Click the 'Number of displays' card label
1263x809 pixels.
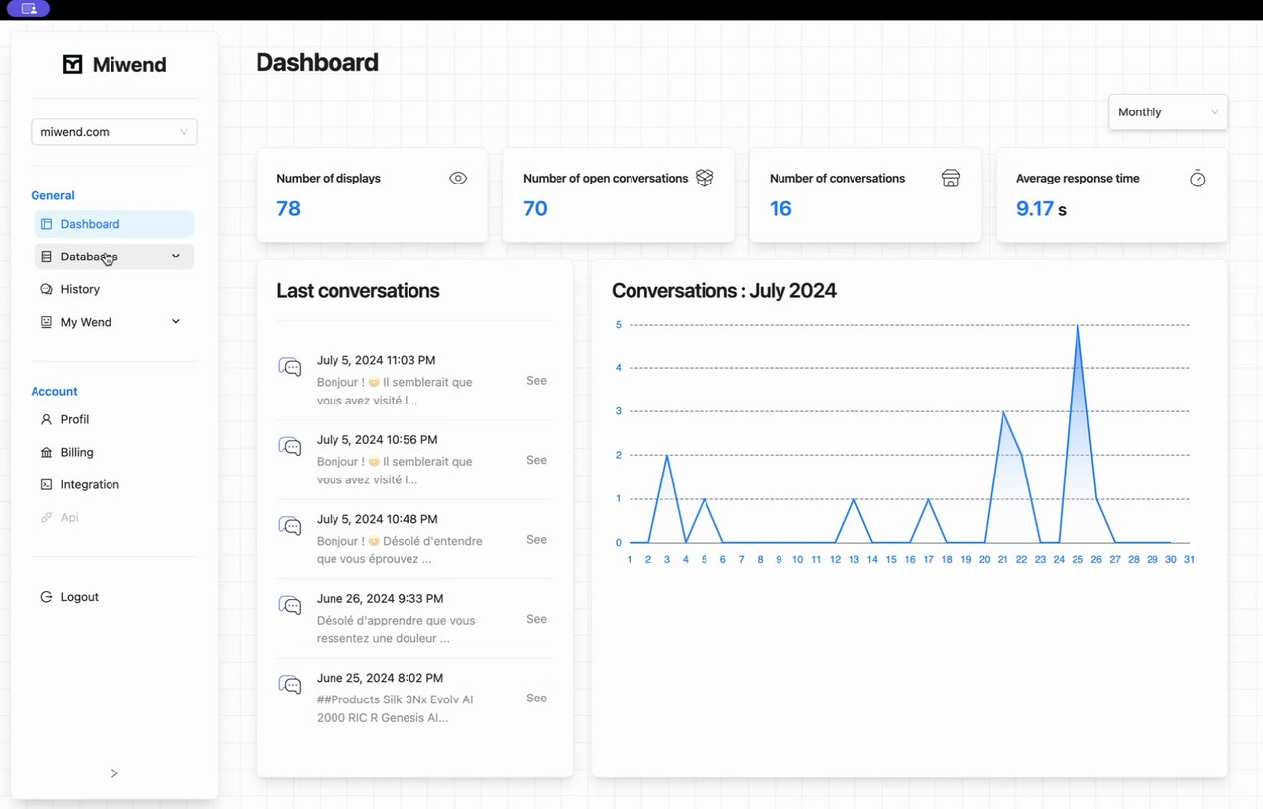[x=329, y=179]
